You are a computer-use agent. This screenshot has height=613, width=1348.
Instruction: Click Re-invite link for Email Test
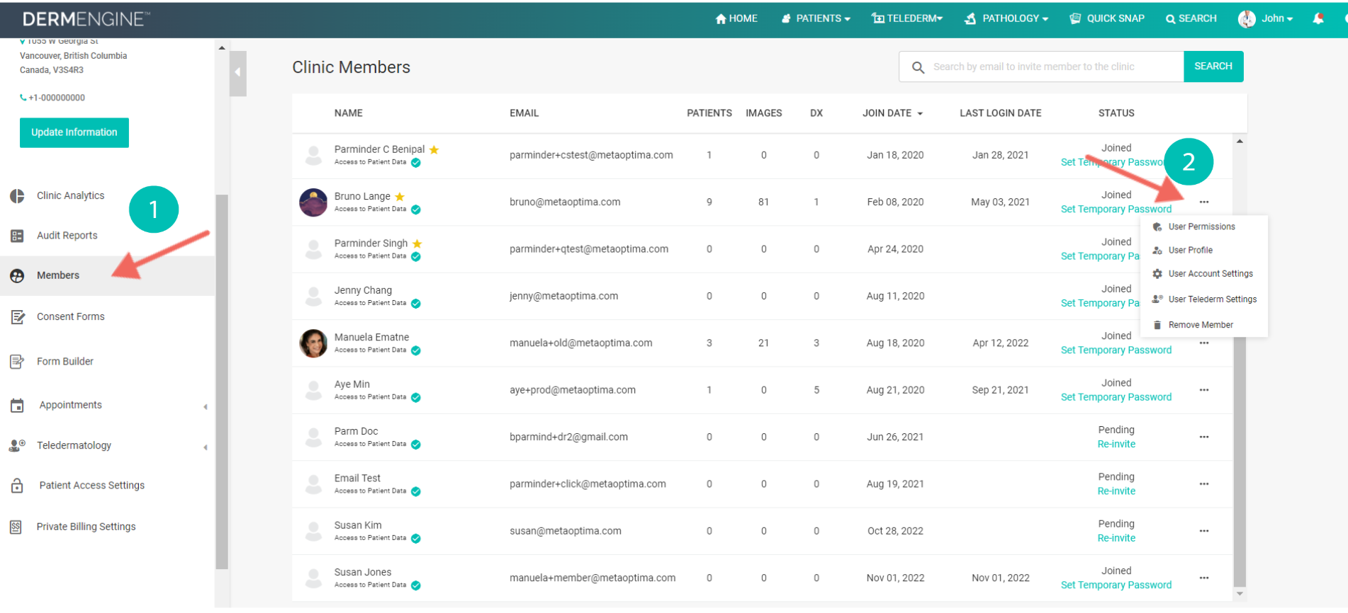pyautogui.click(x=1116, y=491)
